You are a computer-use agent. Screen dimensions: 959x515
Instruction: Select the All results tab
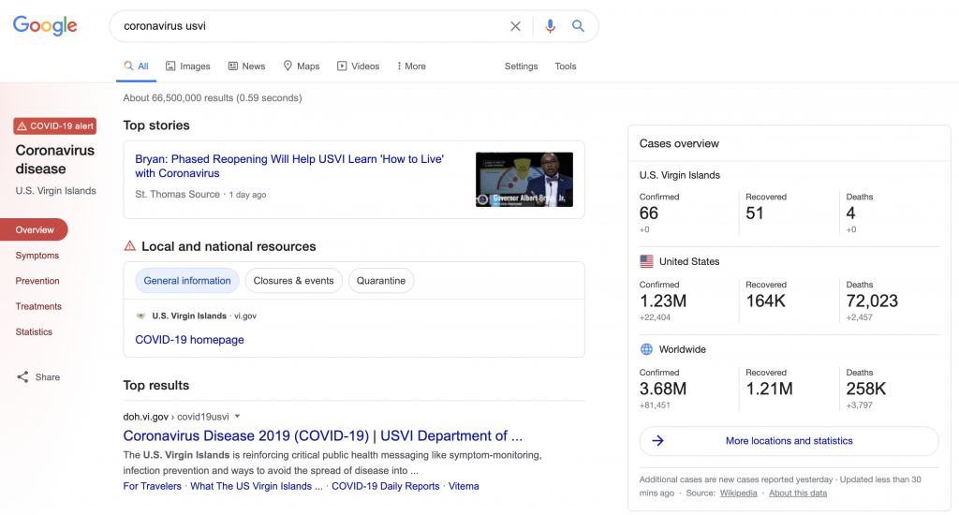136,66
